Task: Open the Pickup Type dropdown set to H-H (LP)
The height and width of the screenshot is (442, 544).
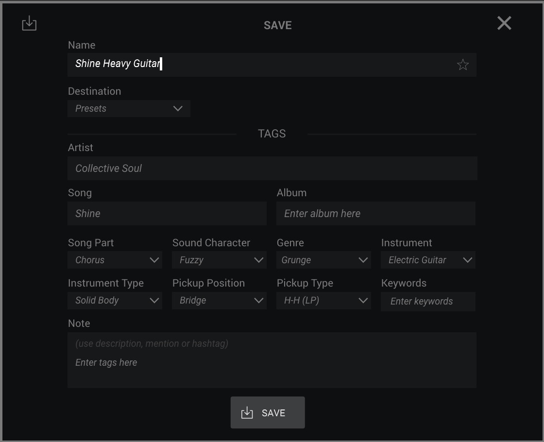Action: coord(323,301)
